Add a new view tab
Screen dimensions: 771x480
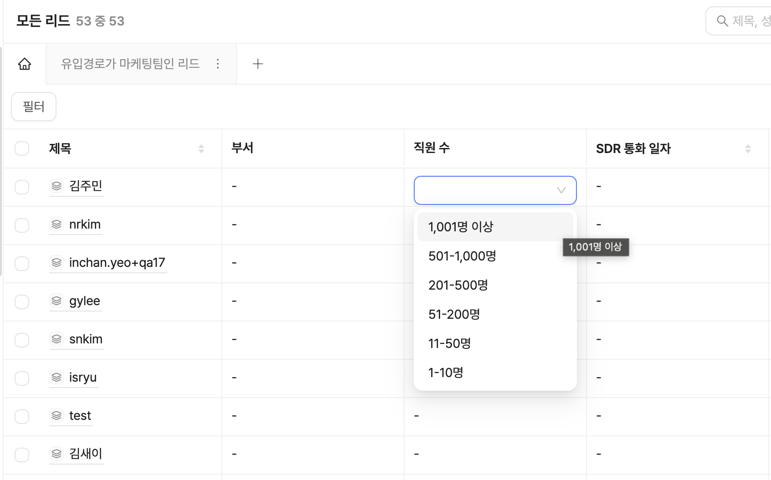click(258, 64)
